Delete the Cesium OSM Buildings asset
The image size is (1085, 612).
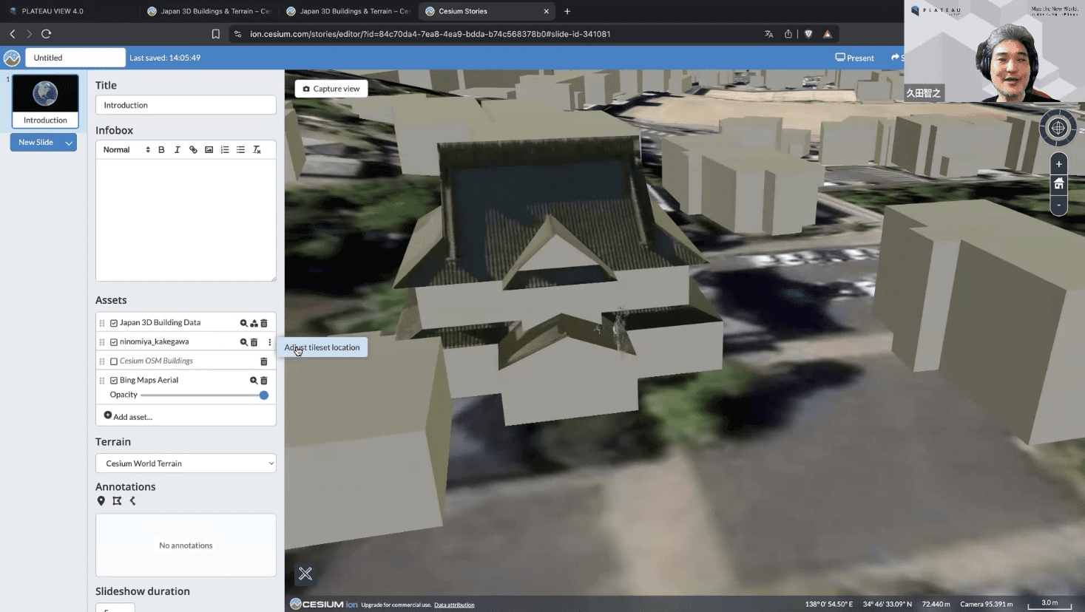click(x=263, y=361)
